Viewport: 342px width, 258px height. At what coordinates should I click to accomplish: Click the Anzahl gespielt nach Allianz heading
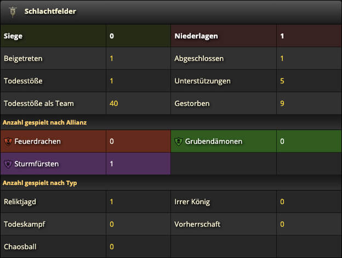click(x=45, y=122)
